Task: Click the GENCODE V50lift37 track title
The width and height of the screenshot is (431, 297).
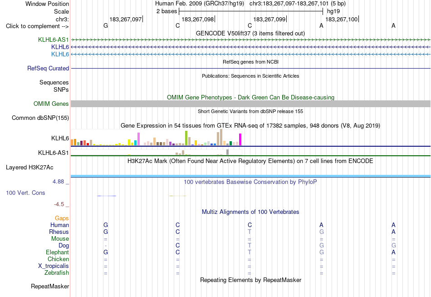Action: tap(250, 33)
